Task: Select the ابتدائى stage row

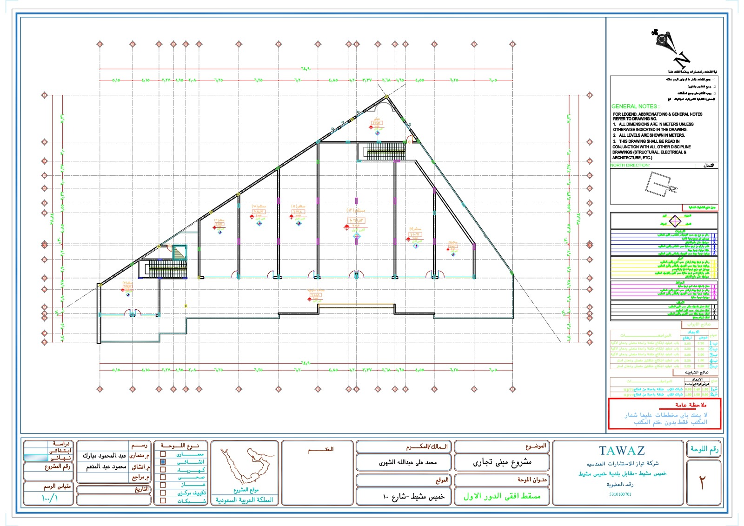Action: (x=49, y=451)
